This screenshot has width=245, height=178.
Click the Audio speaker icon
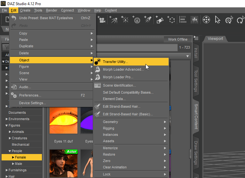[x=14, y=87]
